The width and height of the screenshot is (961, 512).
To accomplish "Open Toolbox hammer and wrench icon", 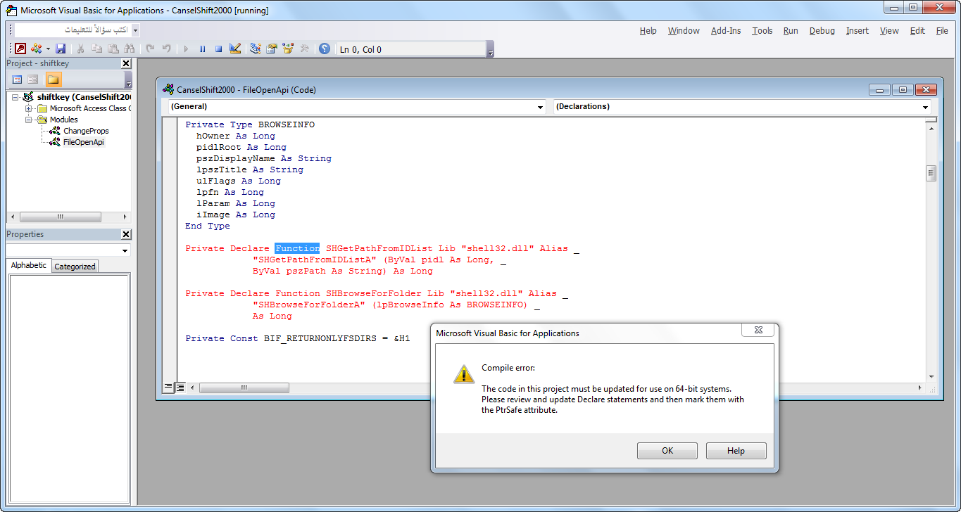I will tap(304, 49).
